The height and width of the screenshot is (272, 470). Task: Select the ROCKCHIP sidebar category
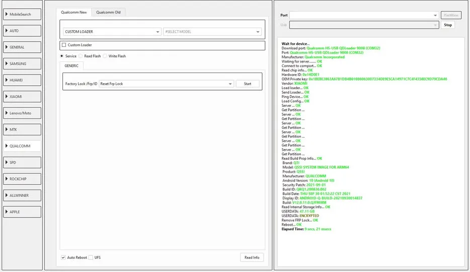(22, 179)
